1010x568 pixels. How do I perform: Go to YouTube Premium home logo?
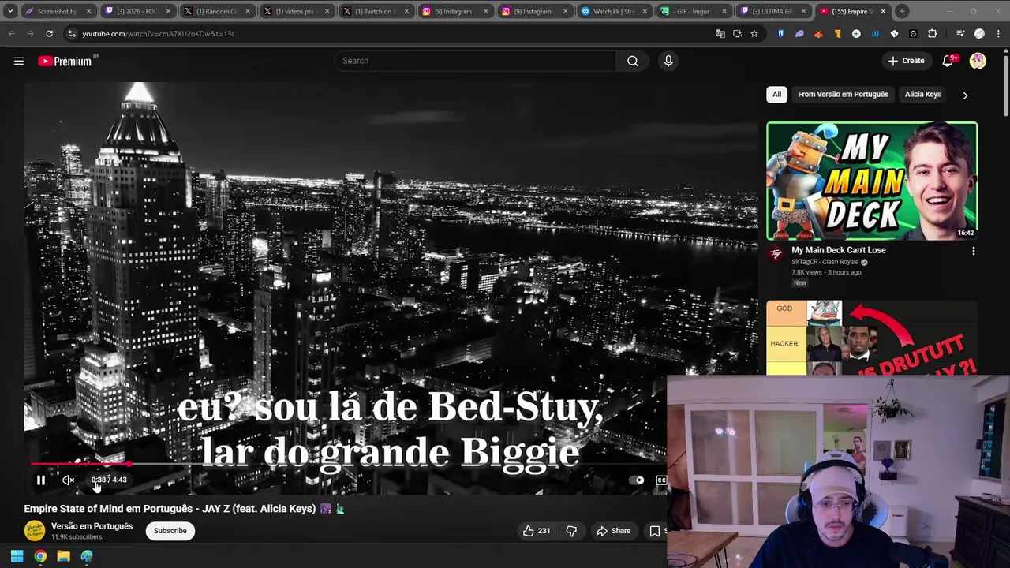pyautogui.click(x=65, y=61)
